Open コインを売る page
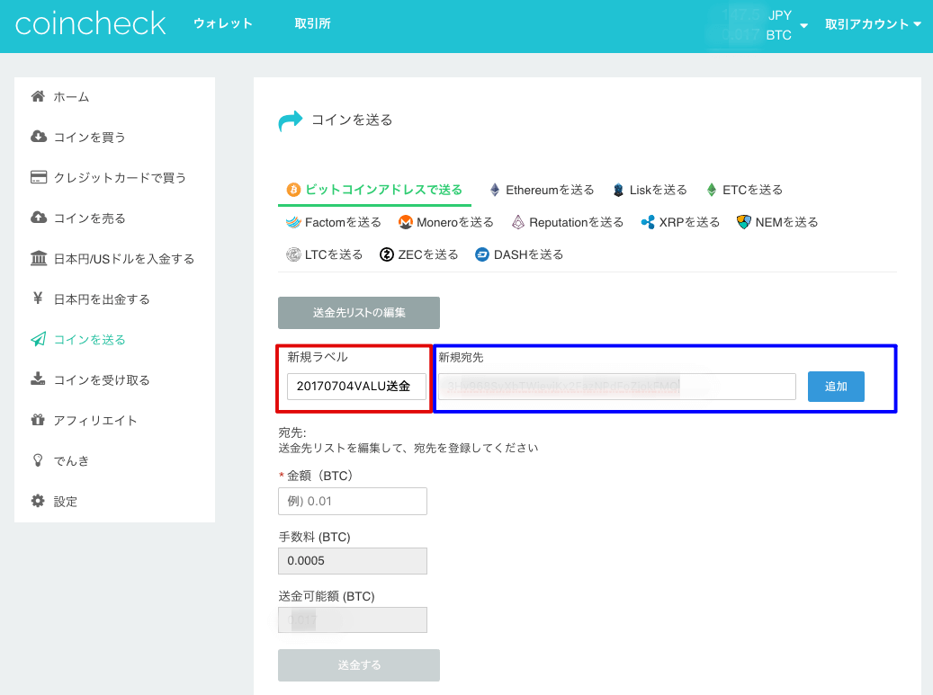Viewport: 933px width, 695px height. click(89, 218)
